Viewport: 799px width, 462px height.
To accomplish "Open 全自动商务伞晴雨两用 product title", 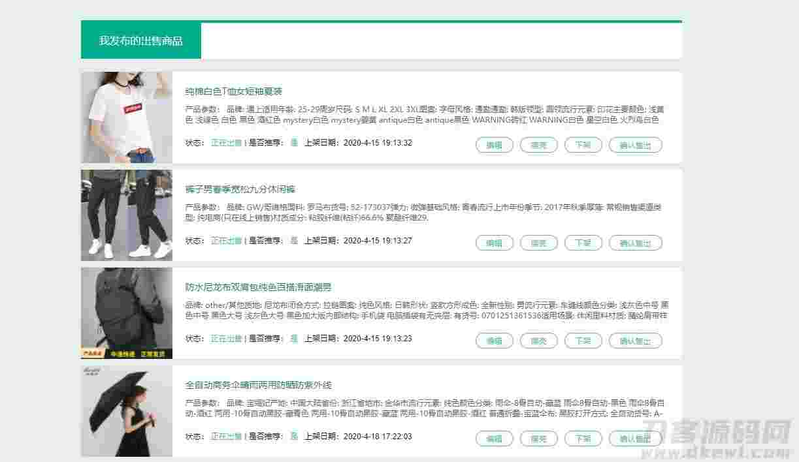I will pos(259,385).
